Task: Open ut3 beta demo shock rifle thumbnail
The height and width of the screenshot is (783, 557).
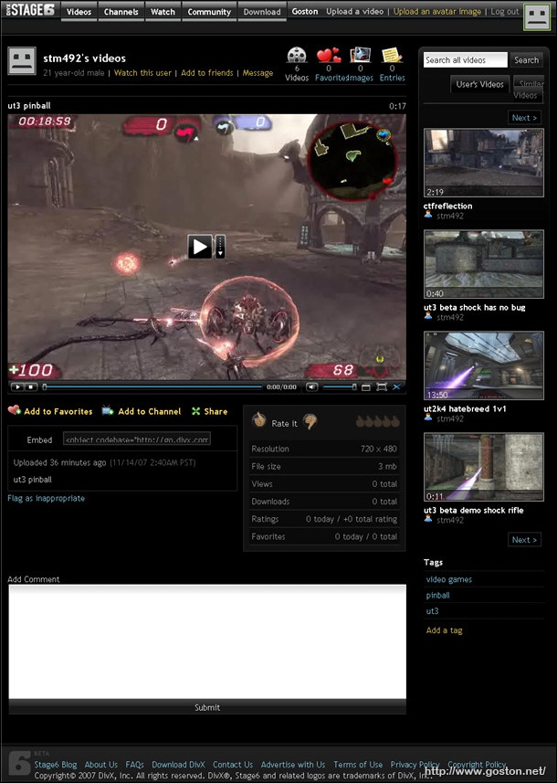Action: (x=484, y=467)
